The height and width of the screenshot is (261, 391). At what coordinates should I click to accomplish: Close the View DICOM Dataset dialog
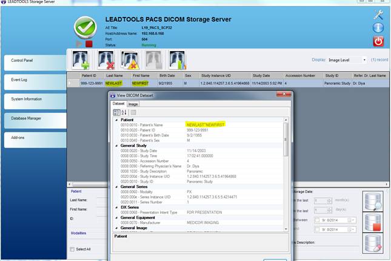pos(284,94)
